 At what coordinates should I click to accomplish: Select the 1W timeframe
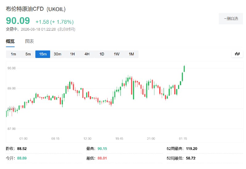[x=117, y=54]
